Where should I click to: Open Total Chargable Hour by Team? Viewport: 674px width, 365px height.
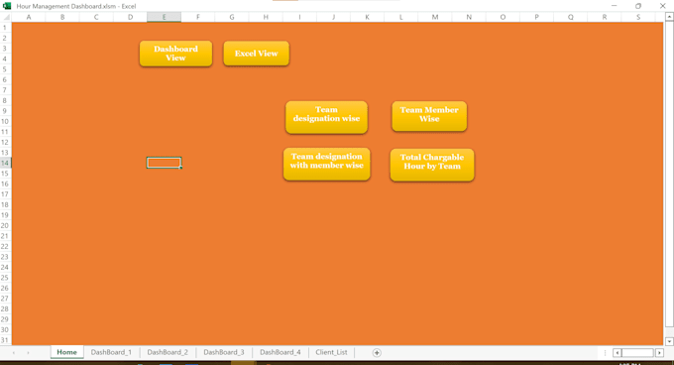click(x=432, y=165)
